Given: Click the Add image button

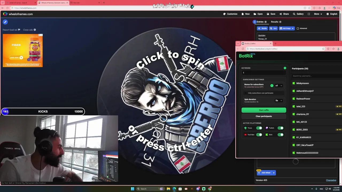Looking at the screenshot, I should click(285, 28).
